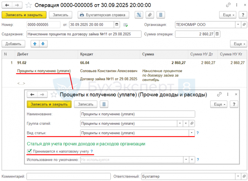Select credit account 66.04 cell

tap(85, 63)
